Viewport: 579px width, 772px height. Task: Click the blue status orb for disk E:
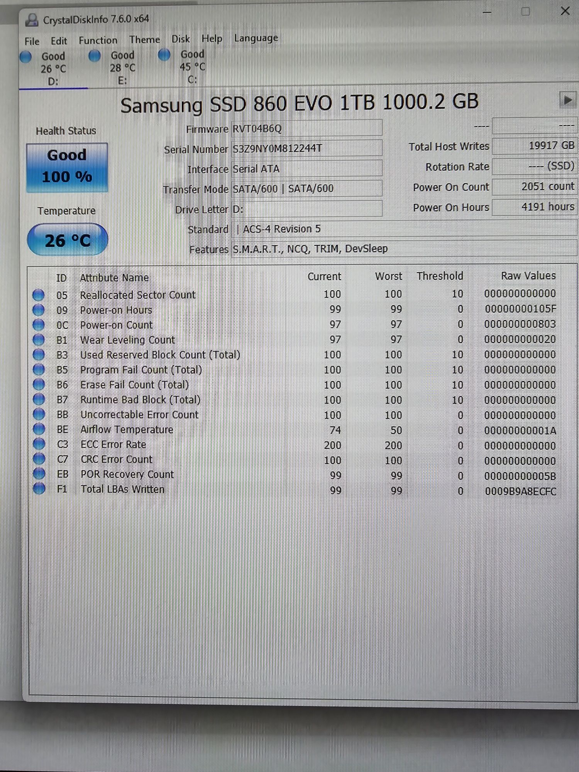pyautogui.click(x=95, y=56)
